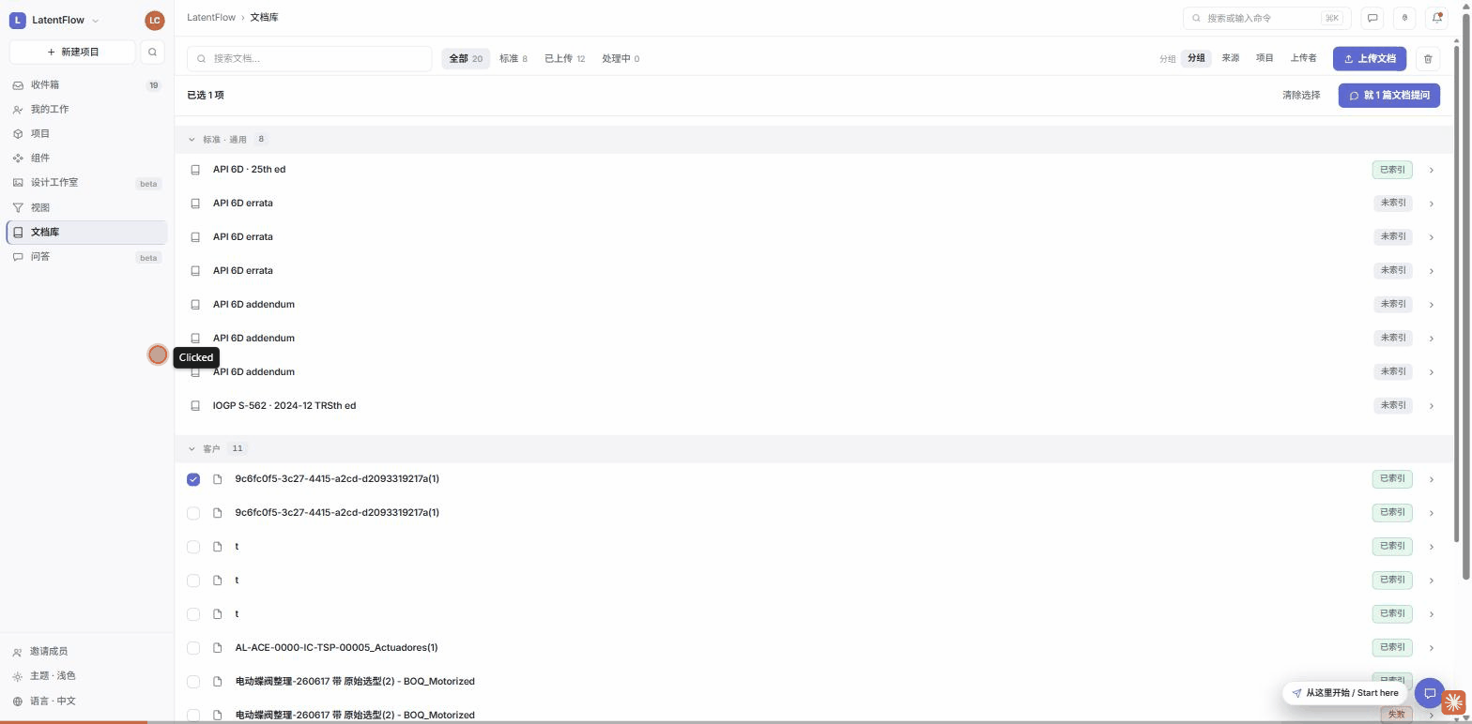Check the first 电动蝶阀整理 BOQ_Motorized checkbox

click(193, 682)
